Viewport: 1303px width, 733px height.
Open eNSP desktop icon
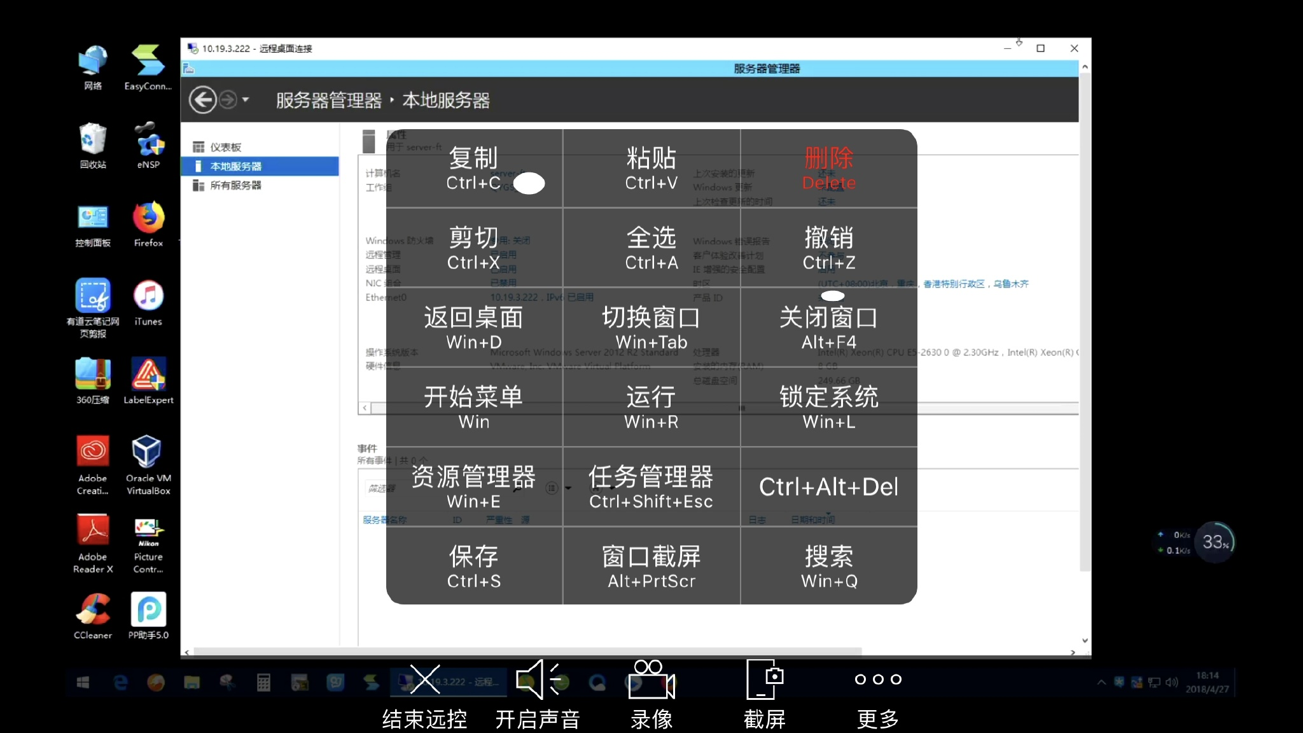pos(148,146)
